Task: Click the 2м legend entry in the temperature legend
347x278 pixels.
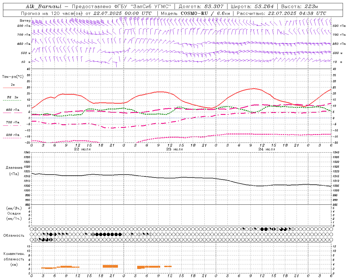Action: point(13,85)
